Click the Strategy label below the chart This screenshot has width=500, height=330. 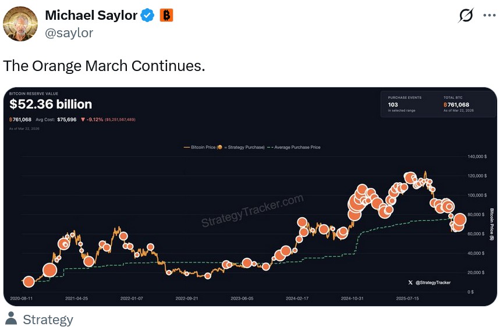tap(48, 320)
